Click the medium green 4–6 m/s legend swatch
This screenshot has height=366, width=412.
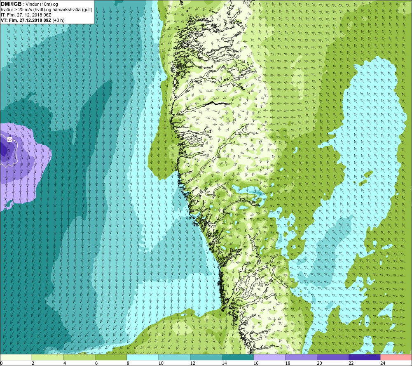(79, 357)
